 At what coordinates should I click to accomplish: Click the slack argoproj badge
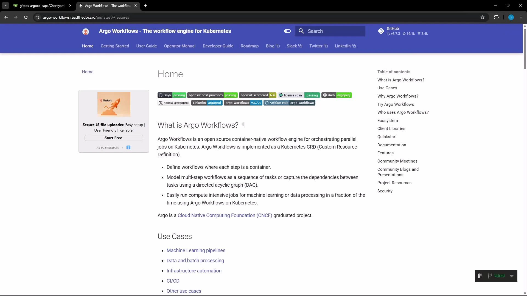pos(337,95)
